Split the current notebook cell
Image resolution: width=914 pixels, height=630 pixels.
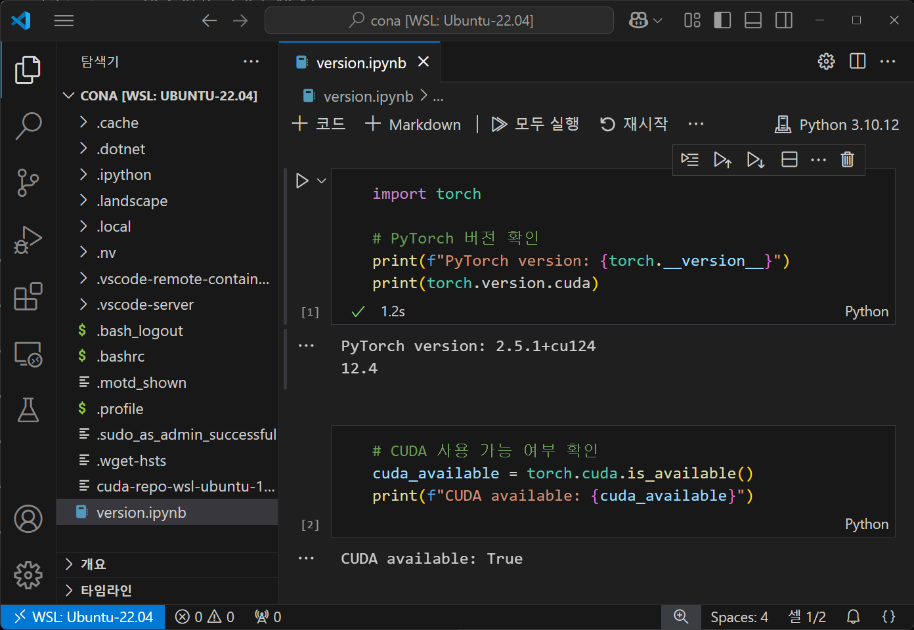click(x=789, y=159)
